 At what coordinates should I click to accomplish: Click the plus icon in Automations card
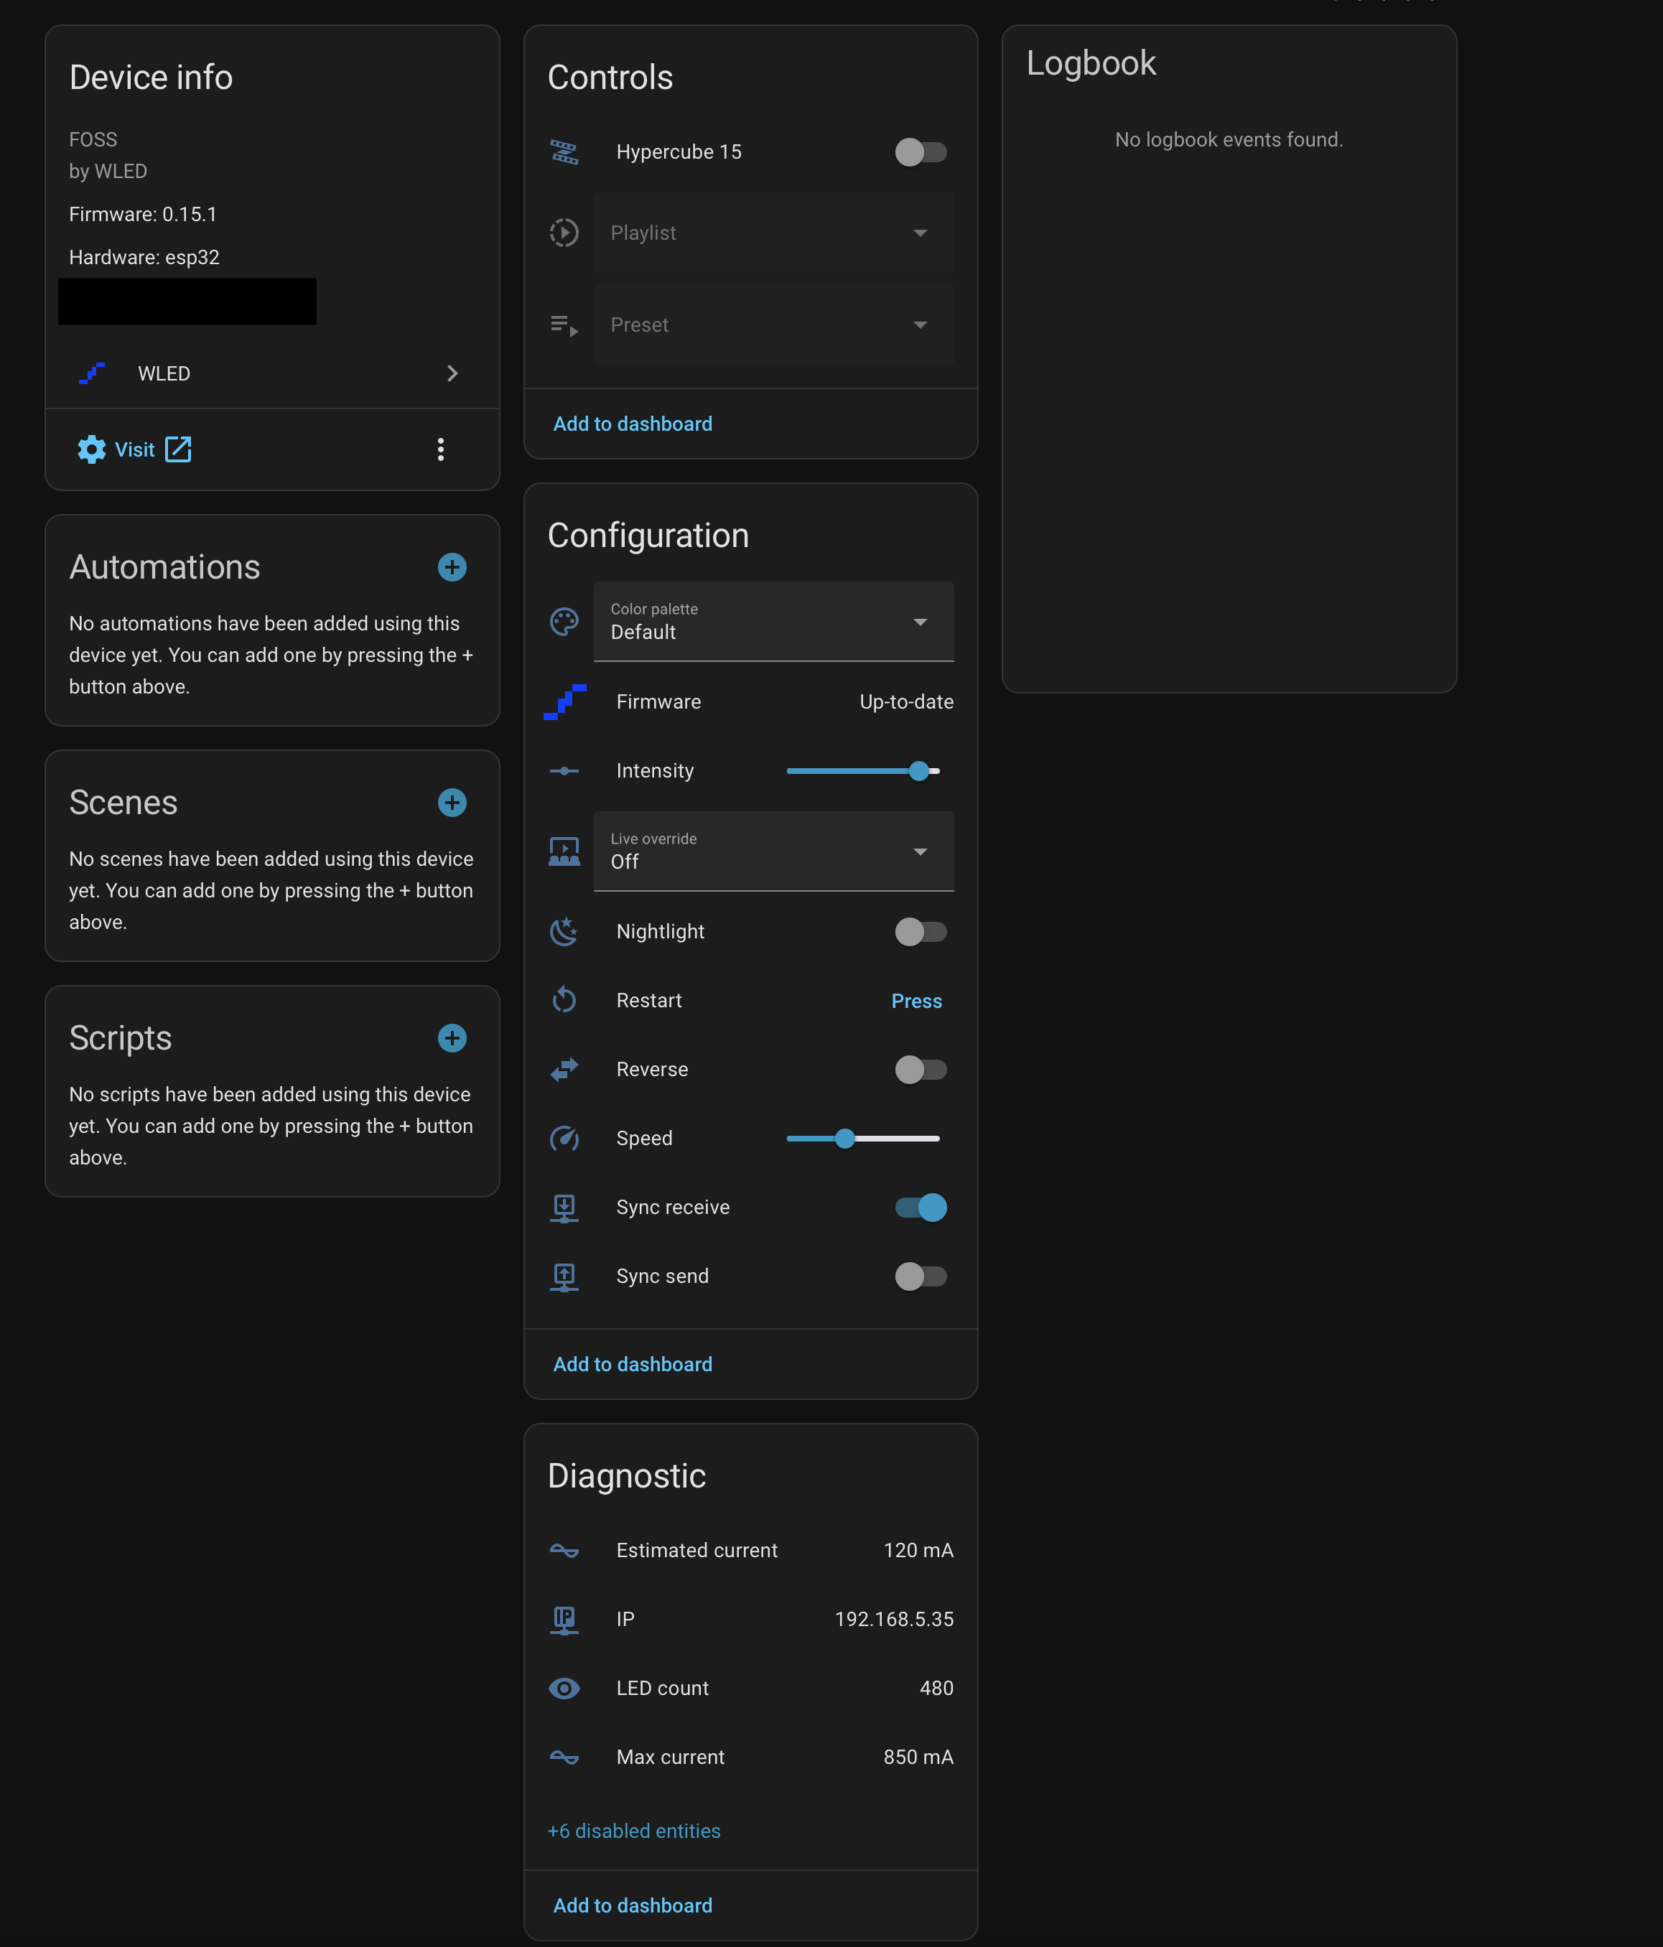pyautogui.click(x=452, y=566)
